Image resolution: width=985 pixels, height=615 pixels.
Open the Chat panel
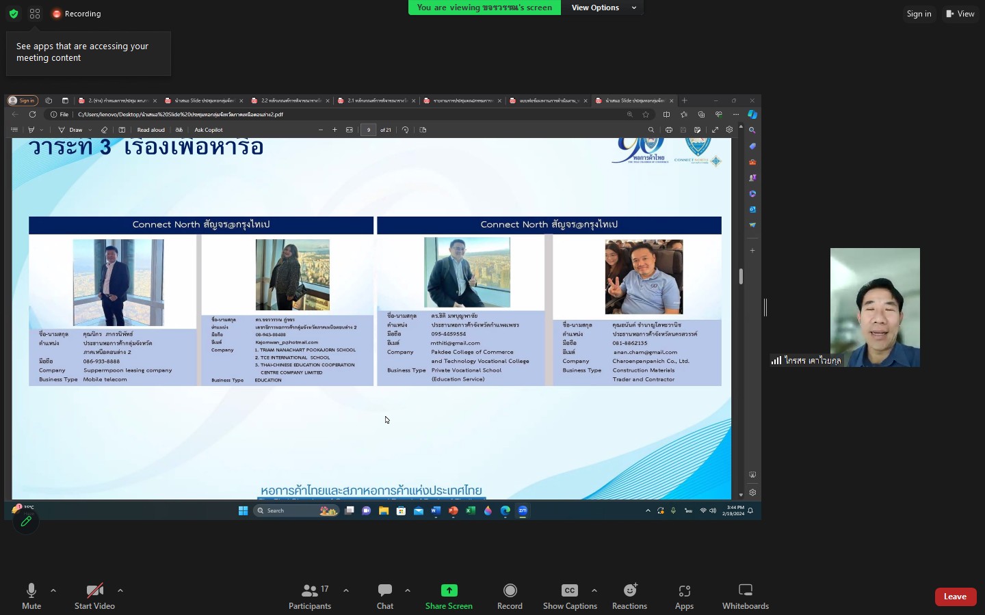click(385, 592)
